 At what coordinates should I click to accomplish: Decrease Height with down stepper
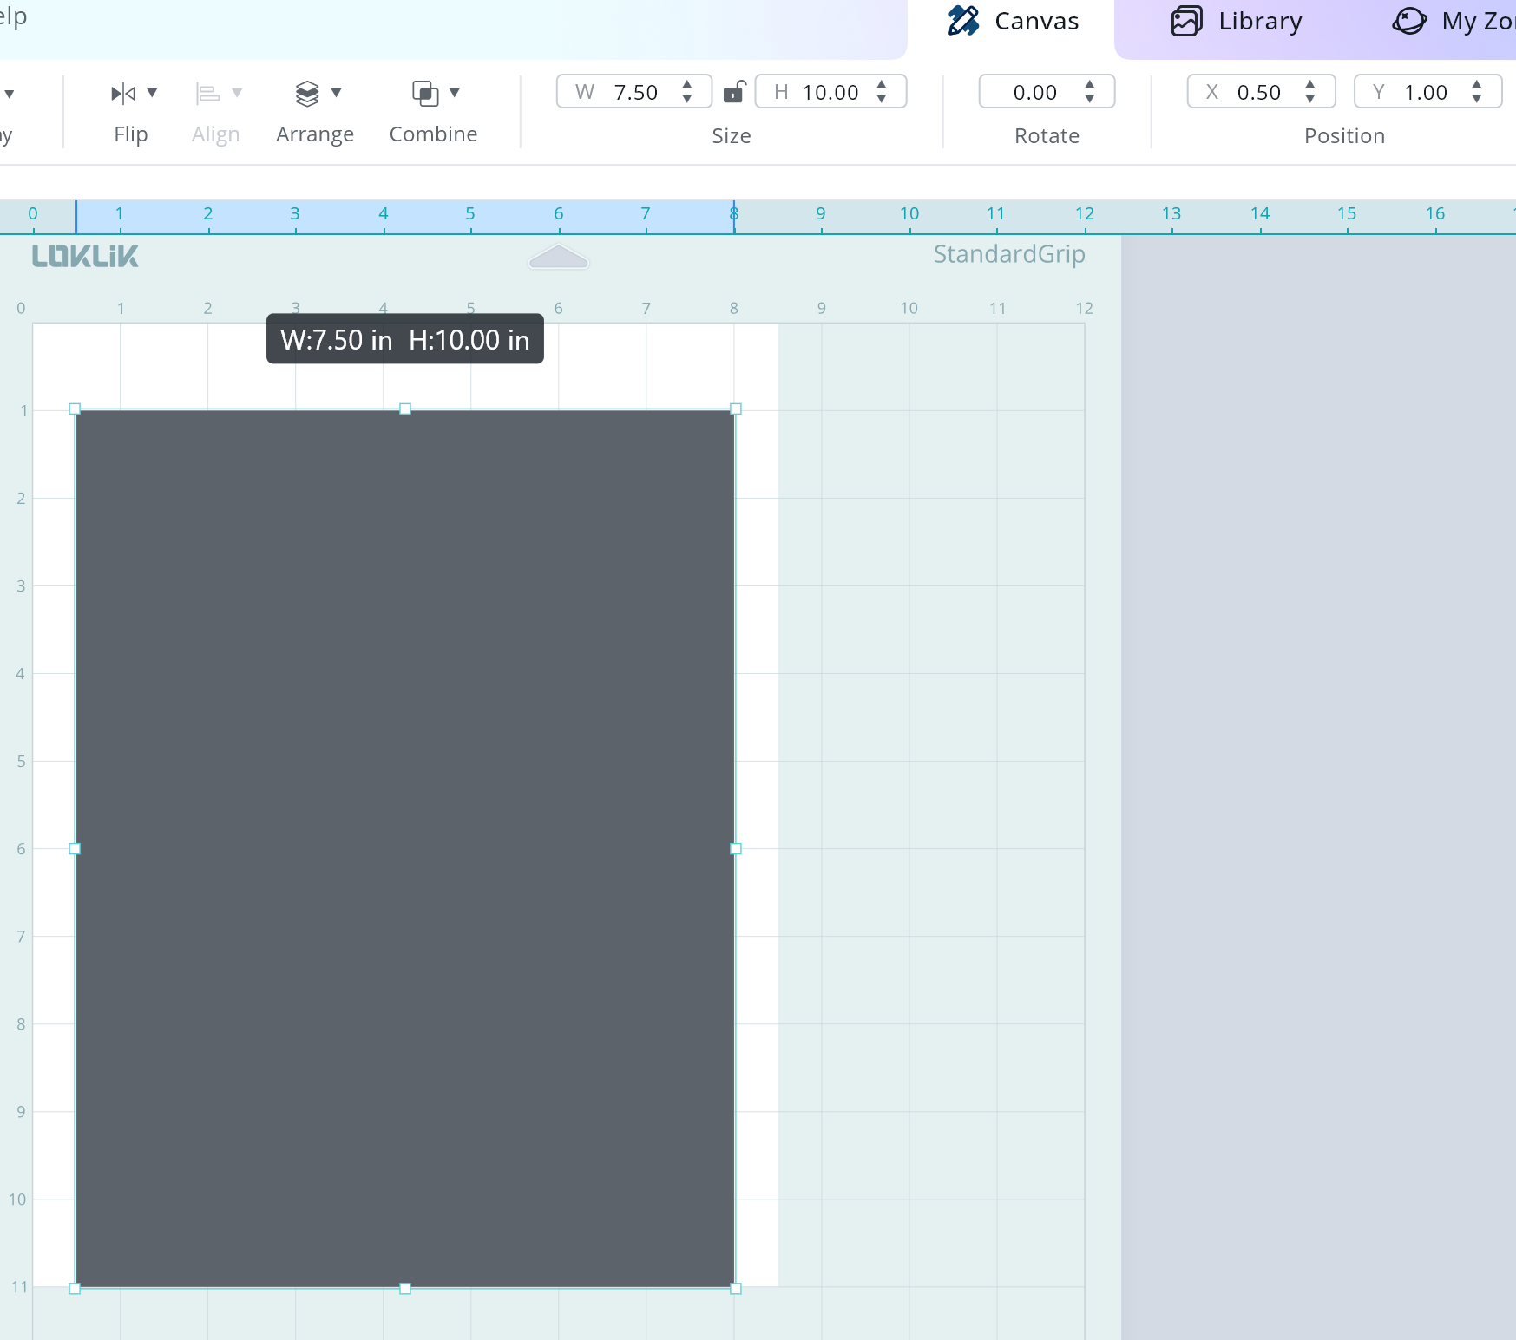tap(882, 99)
